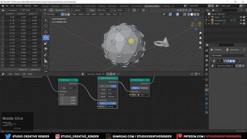This screenshot has height=139, width=247.
Task: Hide Cone in viewport via eye icon
Action: [x=241, y=17]
